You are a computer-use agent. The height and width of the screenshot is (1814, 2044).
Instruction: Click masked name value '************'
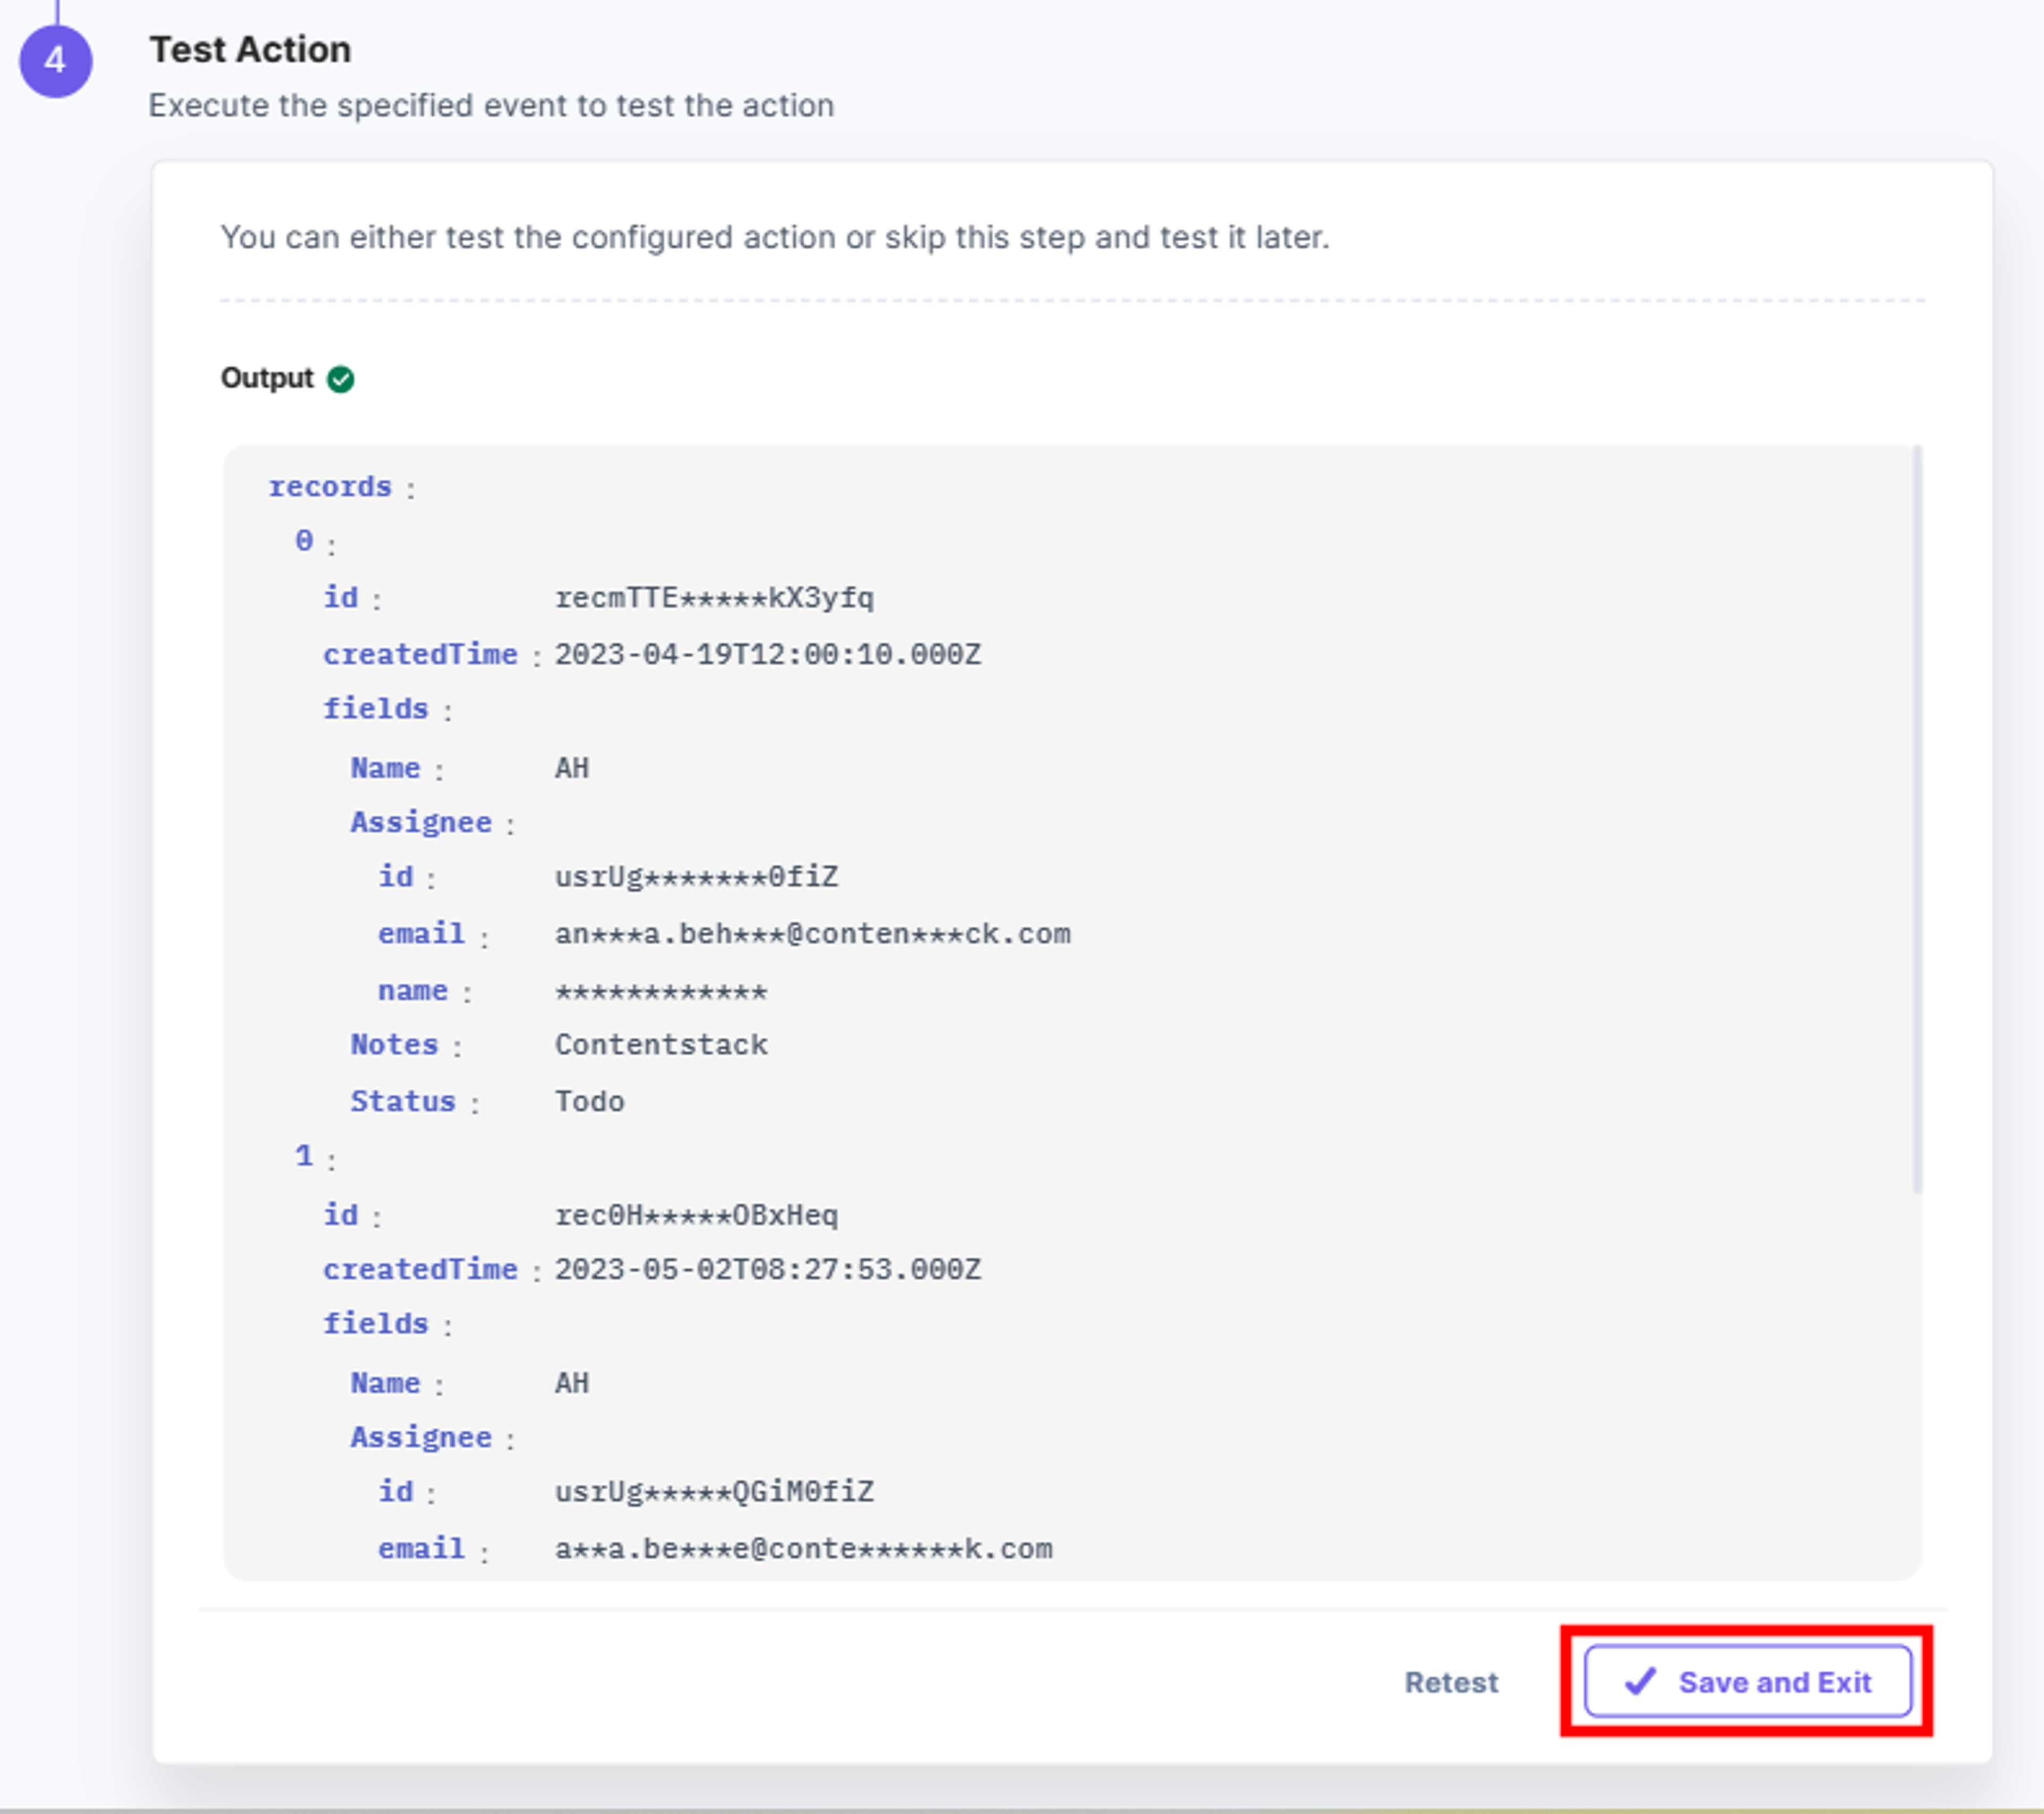tap(661, 992)
